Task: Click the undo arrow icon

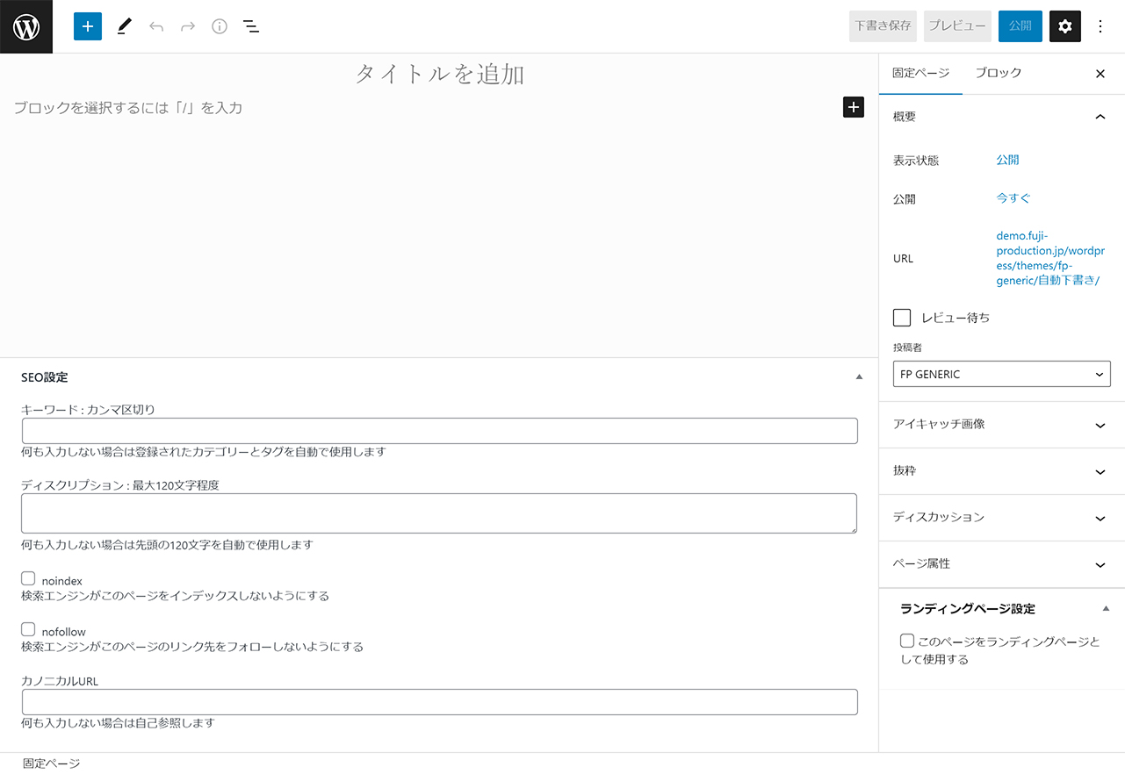Action: point(156,26)
